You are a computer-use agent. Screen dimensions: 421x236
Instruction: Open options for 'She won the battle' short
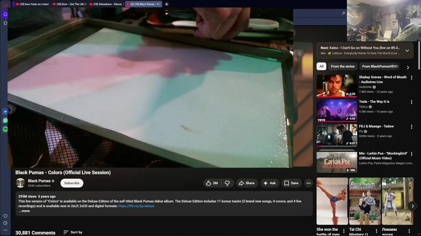344,231
